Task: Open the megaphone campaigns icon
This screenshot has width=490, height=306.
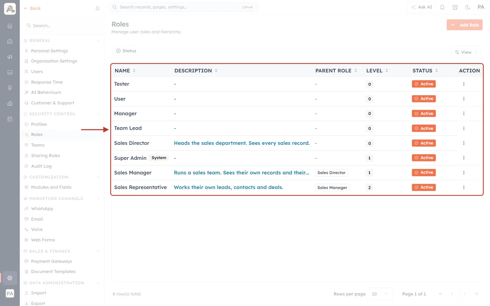Action: [x=10, y=57]
